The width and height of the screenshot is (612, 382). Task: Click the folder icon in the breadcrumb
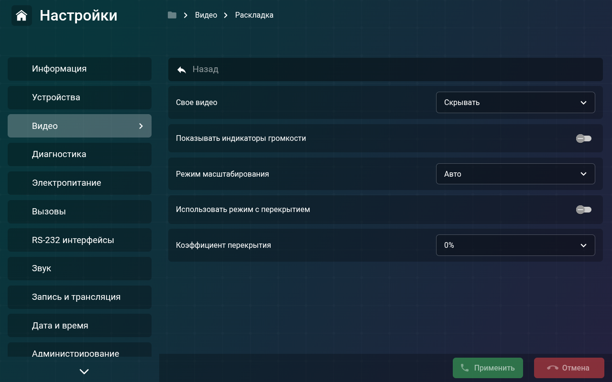(172, 15)
